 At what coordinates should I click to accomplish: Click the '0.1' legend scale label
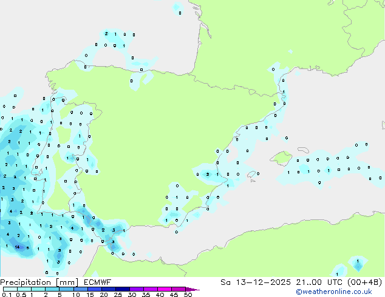(6, 295)
